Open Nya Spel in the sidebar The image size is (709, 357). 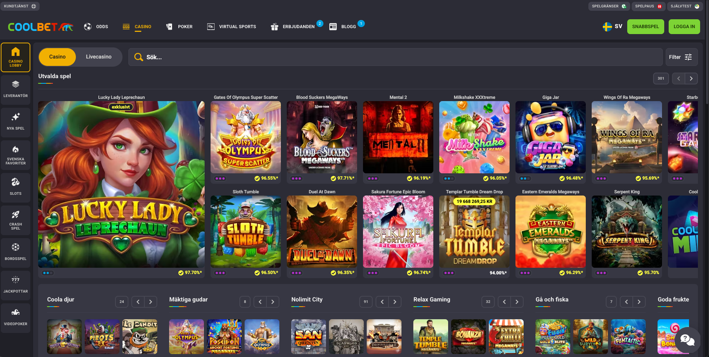pos(16,122)
